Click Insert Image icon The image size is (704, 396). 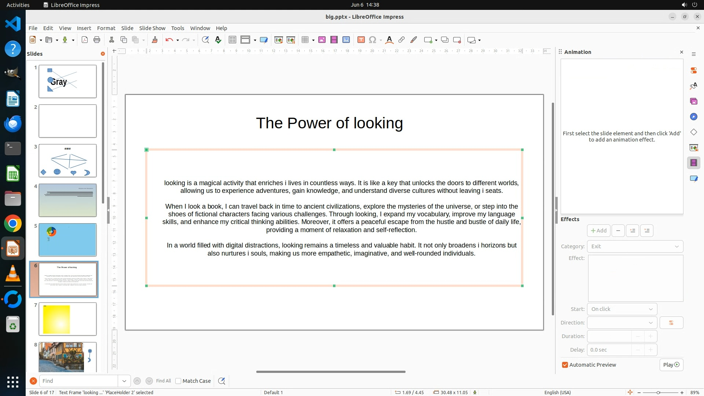pos(322,40)
